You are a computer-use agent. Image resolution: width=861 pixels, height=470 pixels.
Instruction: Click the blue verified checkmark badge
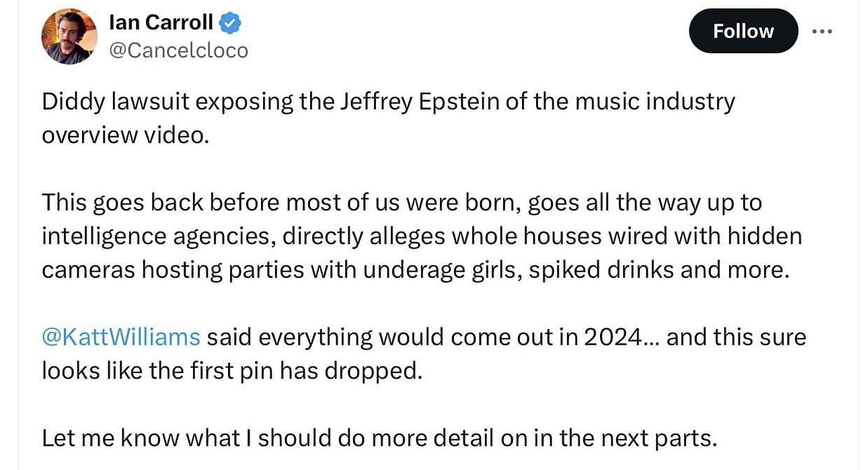(231, 23)
